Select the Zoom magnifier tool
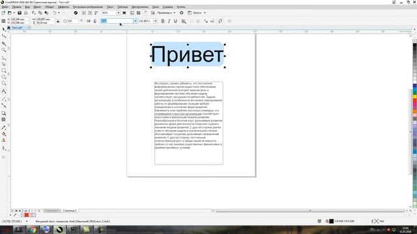Image resolution: width=417 pixels, height=234 pixels. pyautogui.click(x=3, y=50)
